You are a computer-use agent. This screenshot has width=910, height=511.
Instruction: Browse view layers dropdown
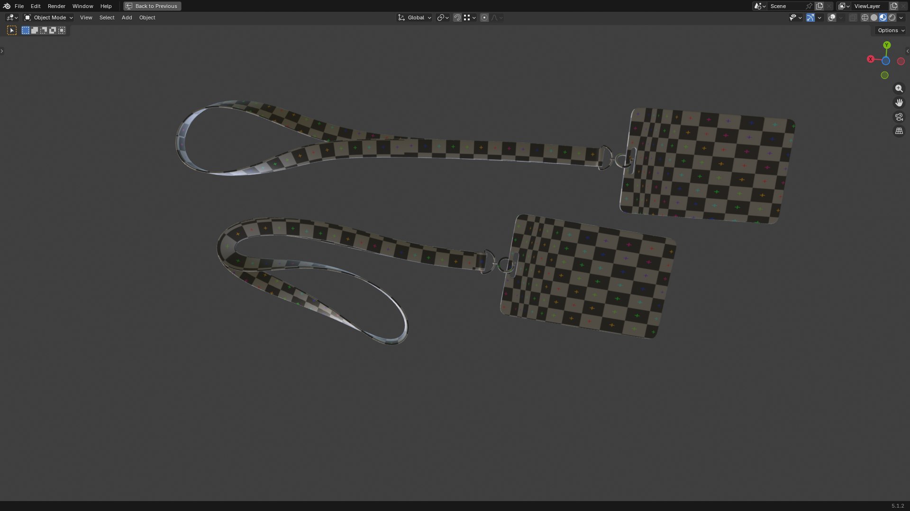tap(844, 6)
